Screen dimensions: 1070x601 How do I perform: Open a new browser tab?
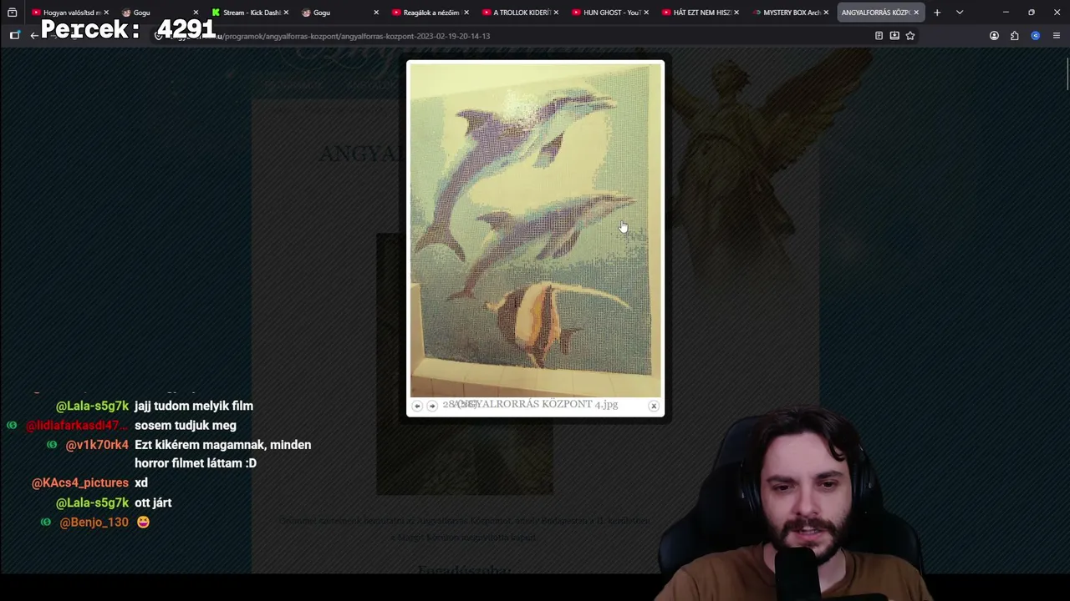point(937,13)
